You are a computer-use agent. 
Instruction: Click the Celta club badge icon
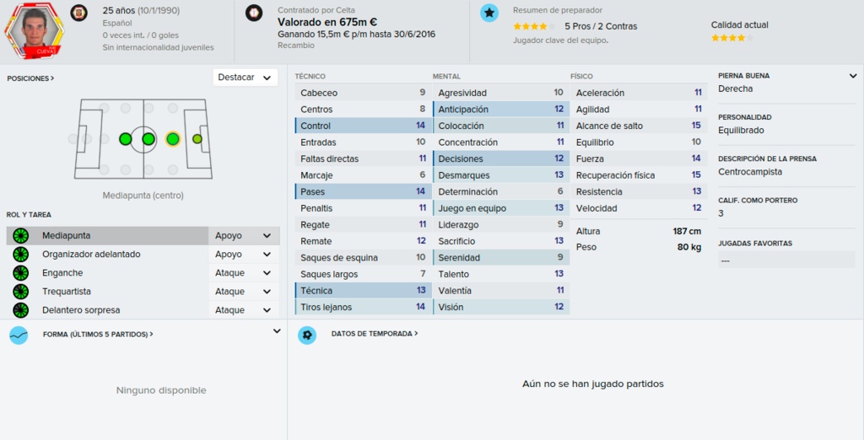tap(254, 13)
